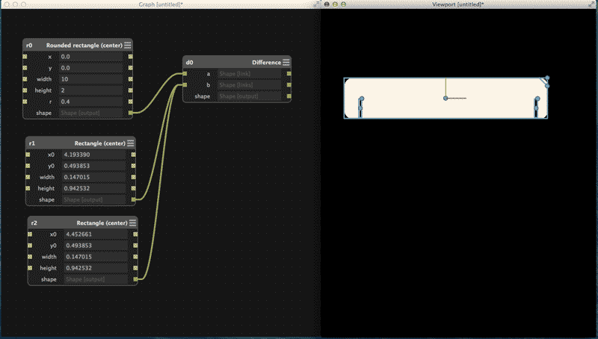The image size is (598, 339).
Task: Click the r1 node name label
Action: [x=32, y=143]
